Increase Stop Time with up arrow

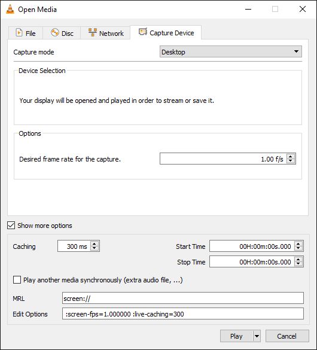298,259
